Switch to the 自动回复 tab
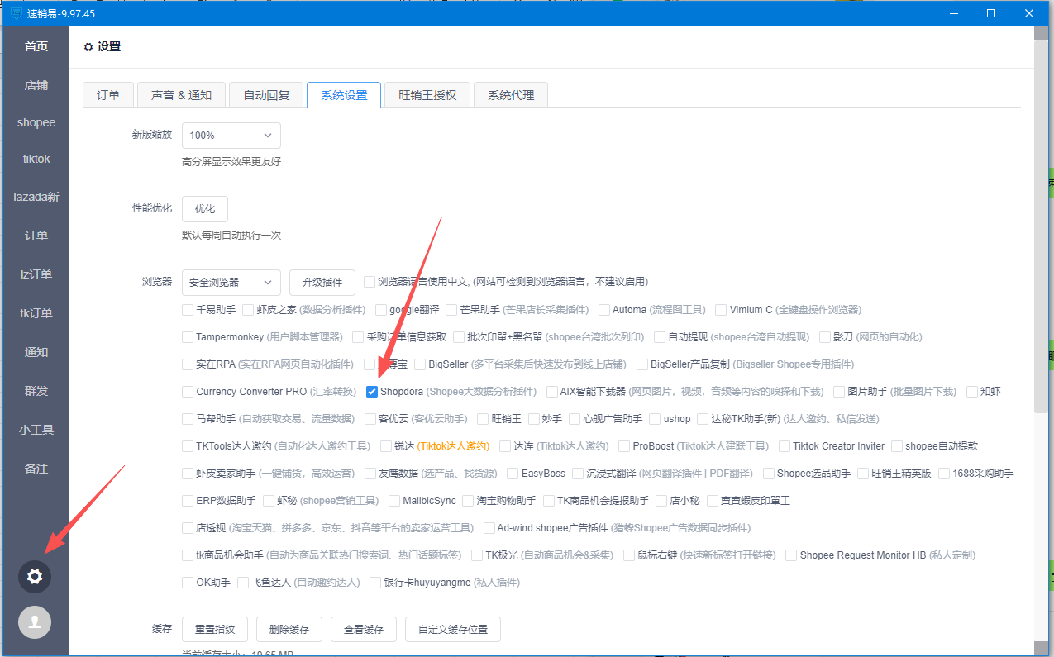The image size is (1054, 657). point(266,95)
